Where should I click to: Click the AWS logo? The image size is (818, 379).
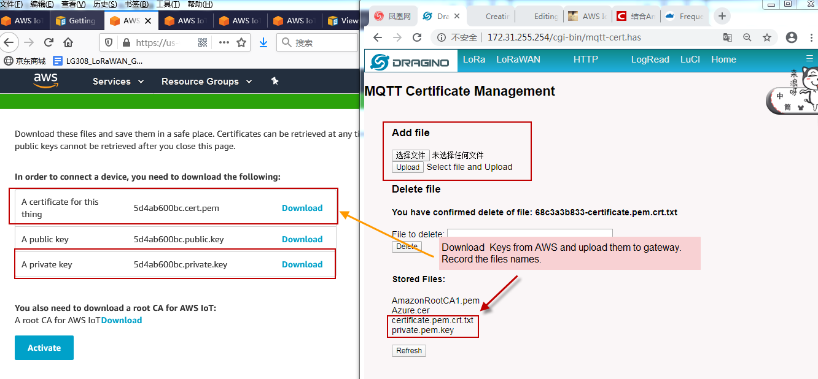pyautogui.click(x=45, y=80)
